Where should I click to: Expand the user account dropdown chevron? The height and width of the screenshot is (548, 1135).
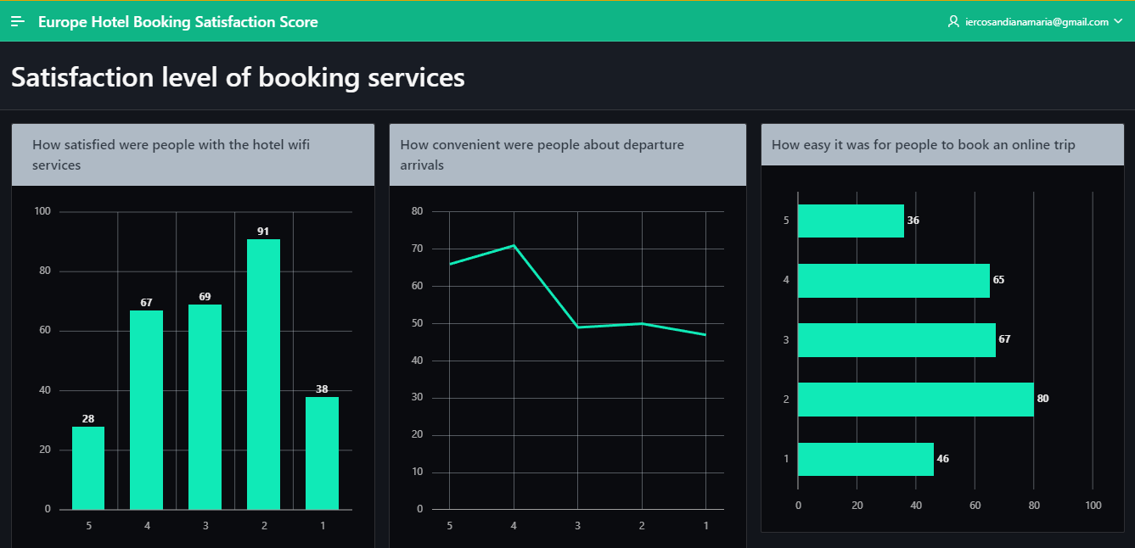tap(1117, 22)
